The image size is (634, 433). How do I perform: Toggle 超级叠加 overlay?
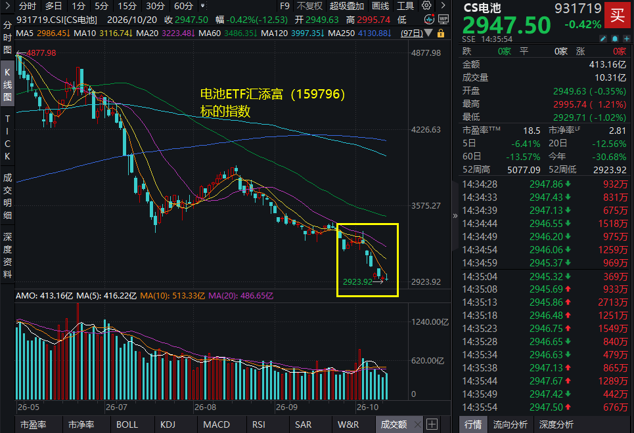click(347, 6)
